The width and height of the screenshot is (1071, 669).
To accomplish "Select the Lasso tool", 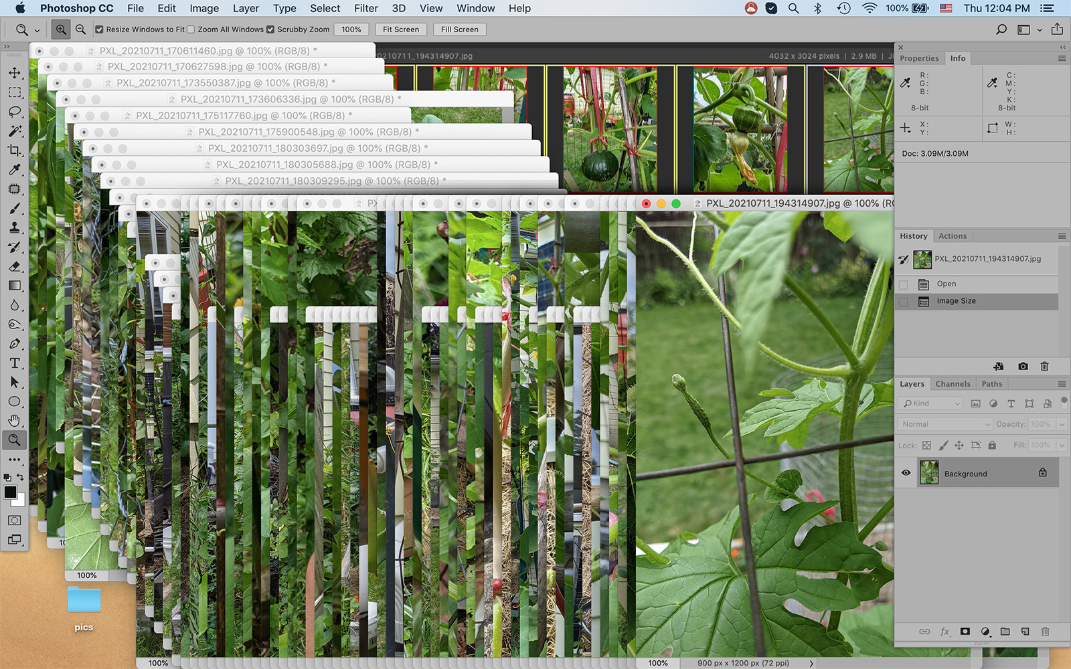I will [x=15, y=112].
